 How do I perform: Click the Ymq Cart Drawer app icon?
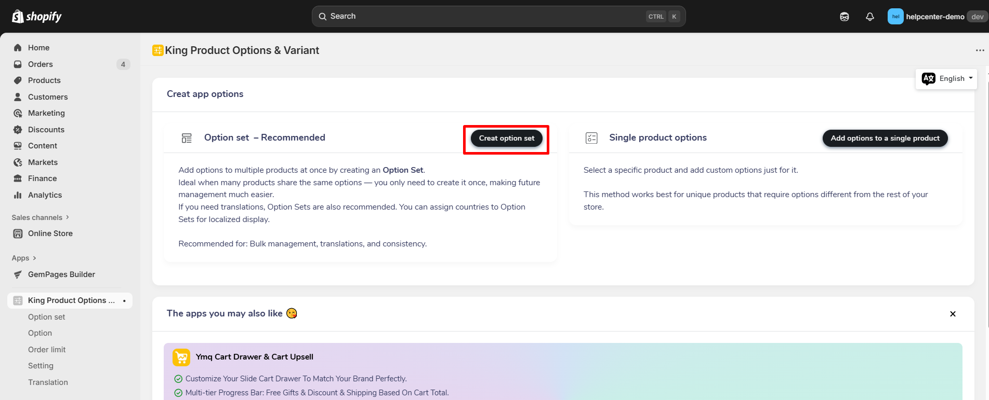pyautogui.click(x=181, y=357)
